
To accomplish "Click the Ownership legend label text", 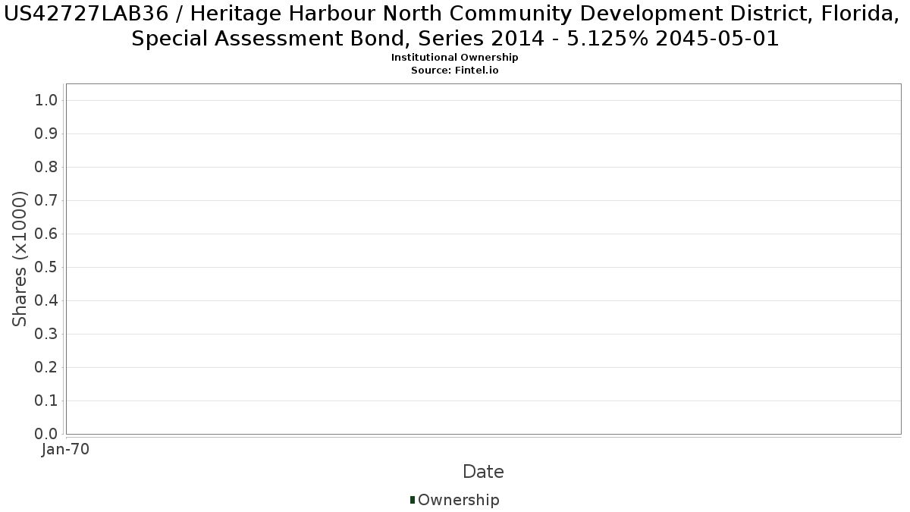I will tap(458, 500).
